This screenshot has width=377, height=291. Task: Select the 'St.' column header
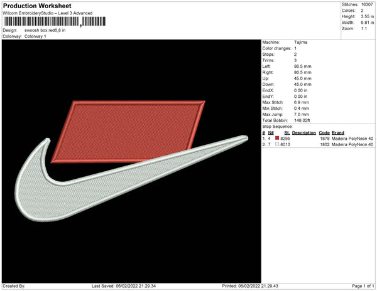pyautogui.click(x=287, y=133)
